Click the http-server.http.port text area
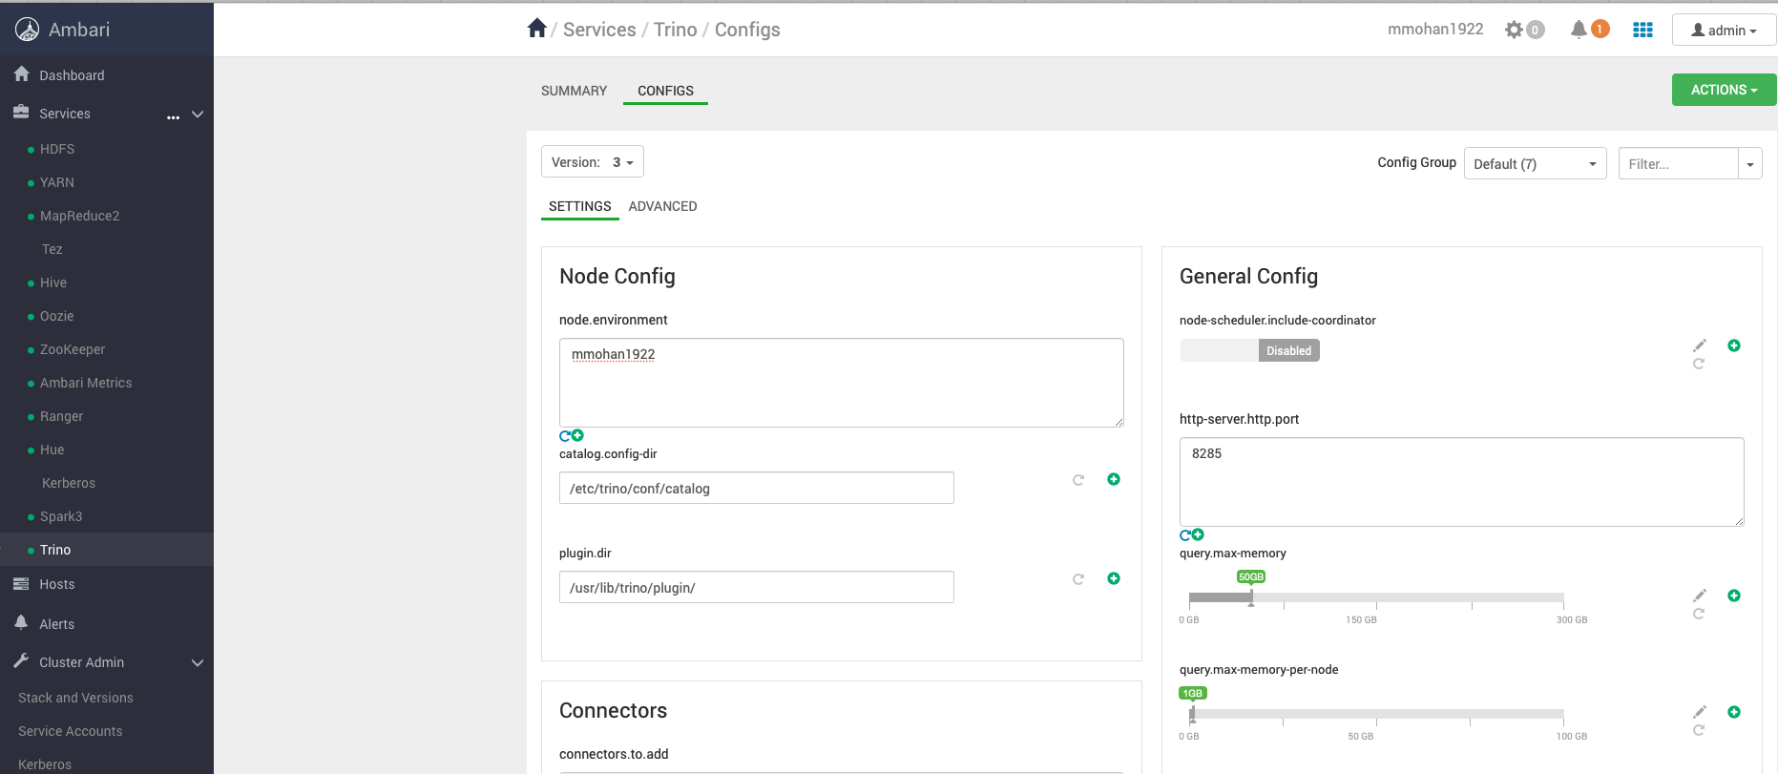The height and width of the screenshot is (774, 1778). click(x=1462, y=482)
